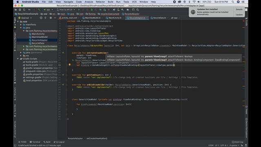Open Project panel settings gear

51,18
